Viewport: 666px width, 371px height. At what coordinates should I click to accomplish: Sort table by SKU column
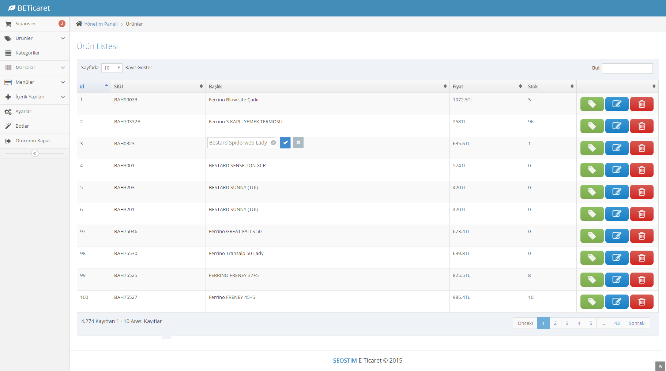pos(158,86)
